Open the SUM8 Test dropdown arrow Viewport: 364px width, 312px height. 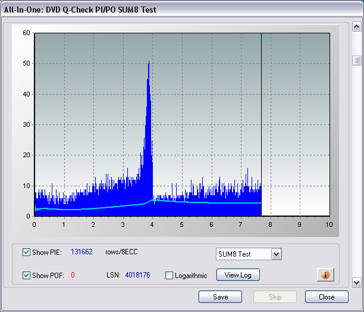(276, 254)
